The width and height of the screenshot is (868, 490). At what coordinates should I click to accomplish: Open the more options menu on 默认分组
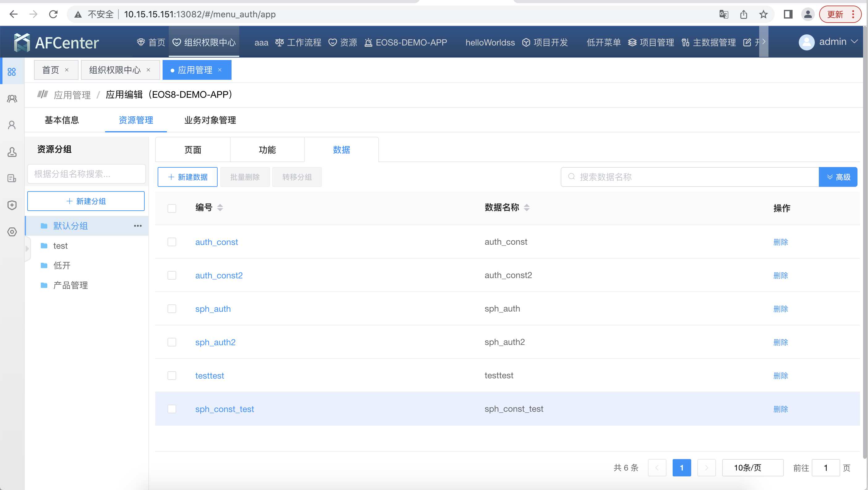138,226
